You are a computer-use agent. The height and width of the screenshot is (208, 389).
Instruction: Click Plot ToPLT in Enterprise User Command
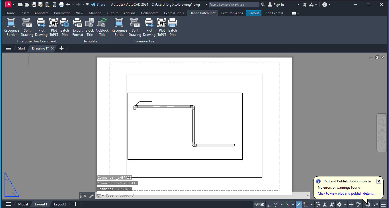click(54, 27)
